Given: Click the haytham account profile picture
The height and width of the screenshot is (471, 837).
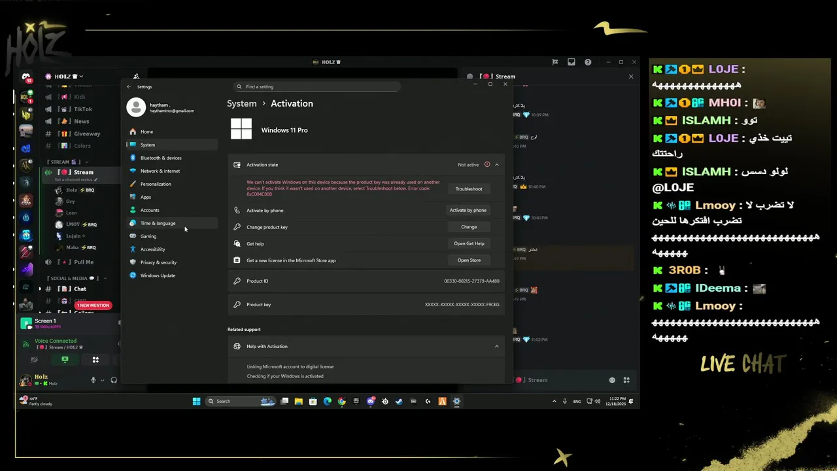Looking at the screenshot, I should click(x=136, y=107).
